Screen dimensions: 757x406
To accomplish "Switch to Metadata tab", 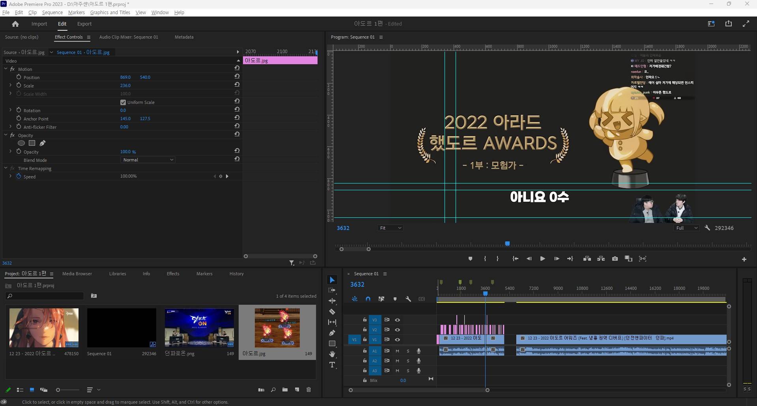I will (x=184, y=37).
